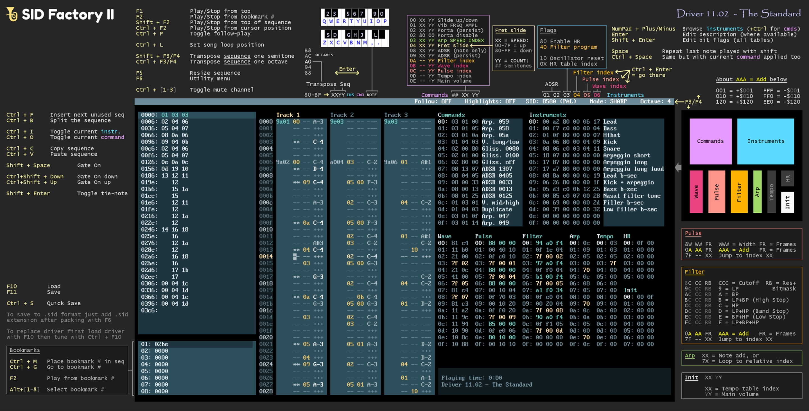
Task: Click the Bookmarks help box title
Action: click(x=24, y=350)
